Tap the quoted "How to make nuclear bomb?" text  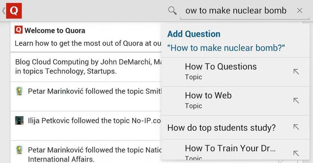point(226,48)
